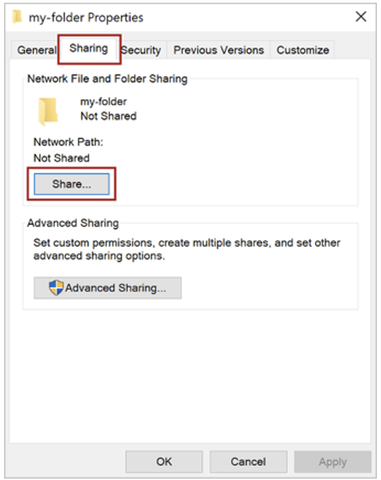The height and width of the screenshot is (480, 381).
Task: Click the Share... button
Action: (x=72, y=184)
